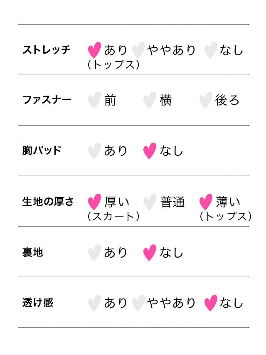
Task: Select the heart next to ファスナー 横
Action: coord(150,100)
